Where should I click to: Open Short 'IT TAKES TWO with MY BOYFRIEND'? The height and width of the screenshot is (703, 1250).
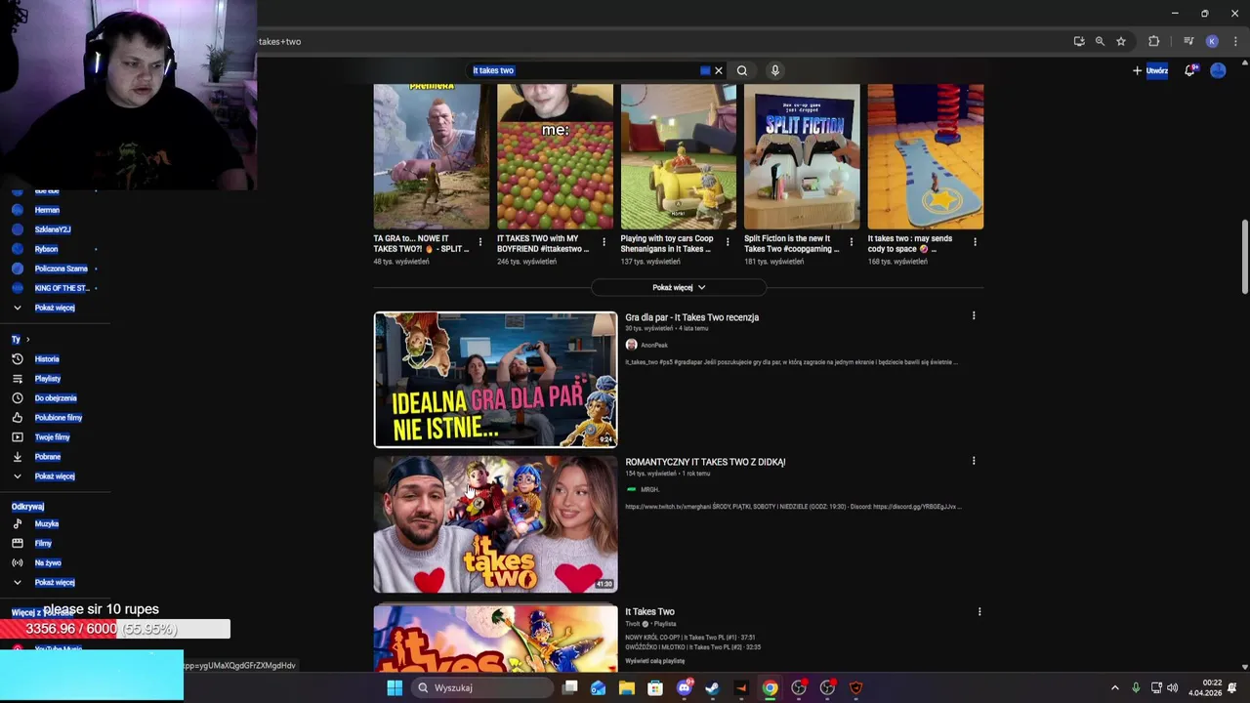555,156
